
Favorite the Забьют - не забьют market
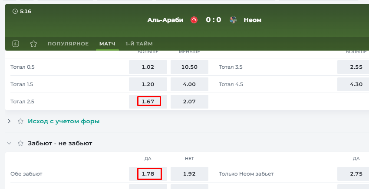click(x=20, y=143)
